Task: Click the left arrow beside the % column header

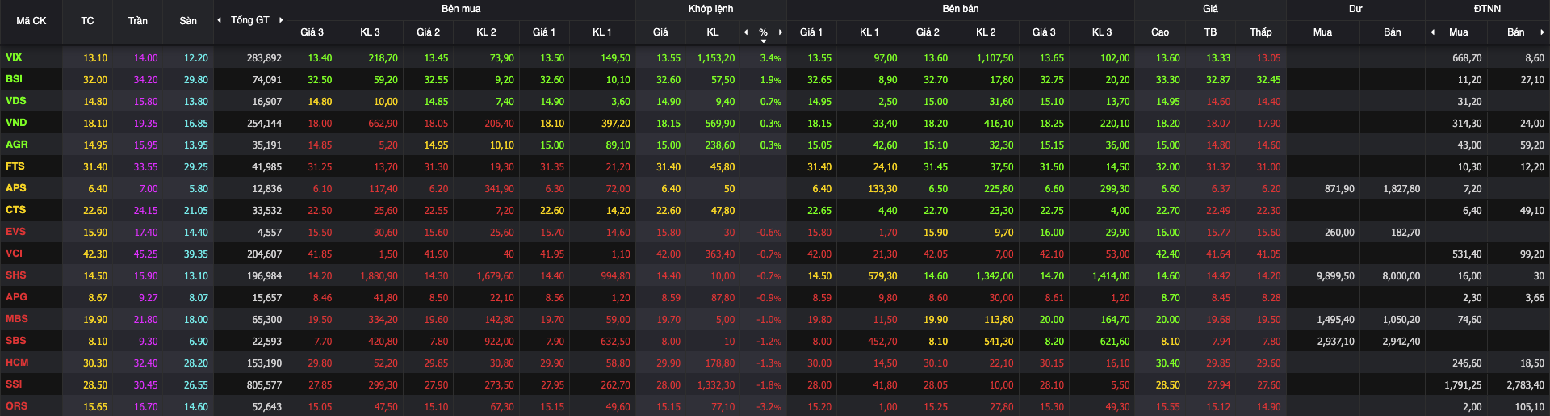Action: pos(746,32)
